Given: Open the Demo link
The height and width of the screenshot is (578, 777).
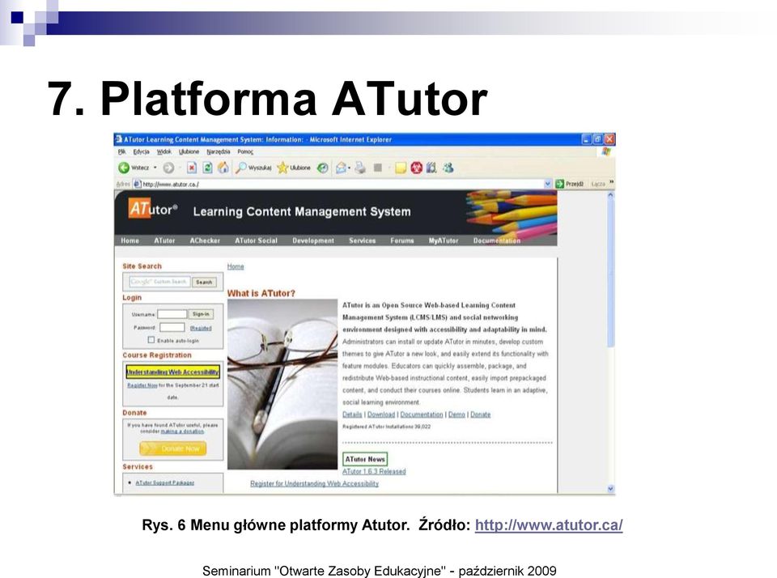Looking at the screenshot, I should [x=456, y=414].
